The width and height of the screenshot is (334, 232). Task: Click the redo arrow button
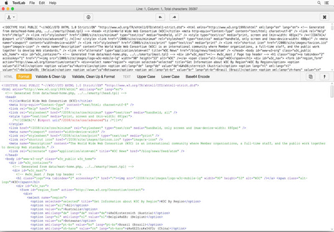tap(174, 17)
